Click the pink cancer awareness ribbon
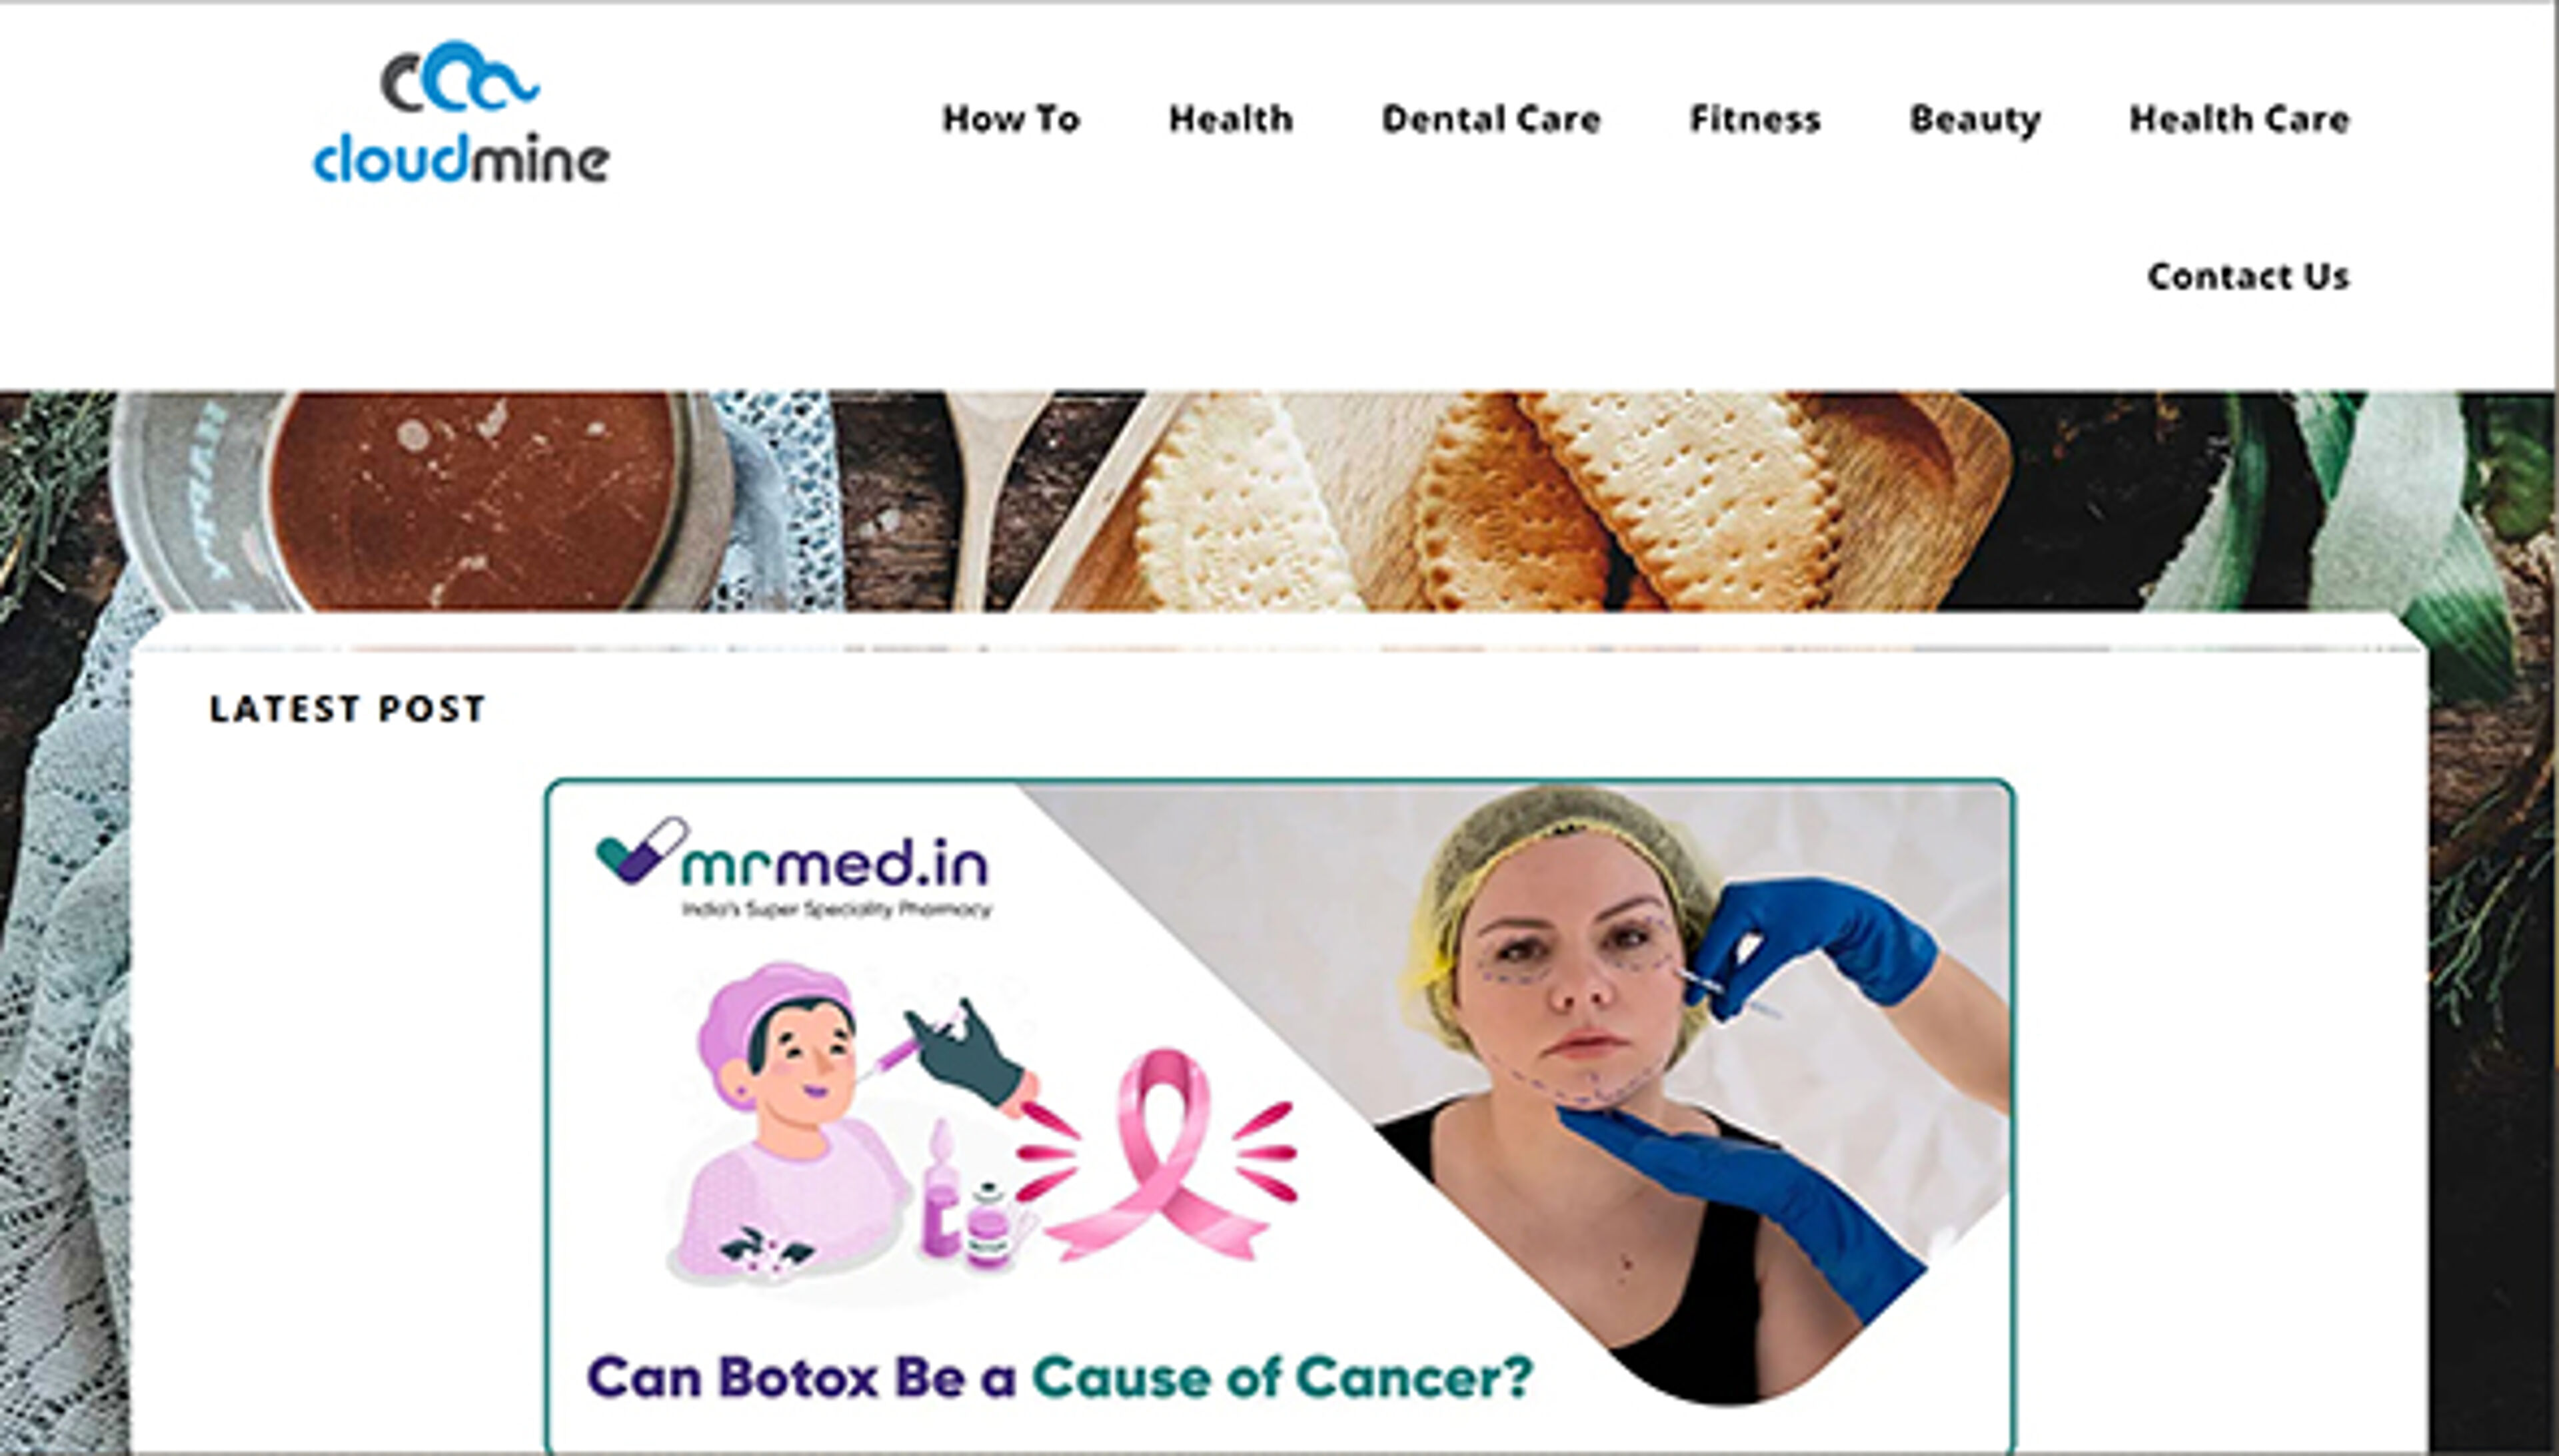The width and height of the screenshot is (2559, 1456). tap(1158, 1154)
